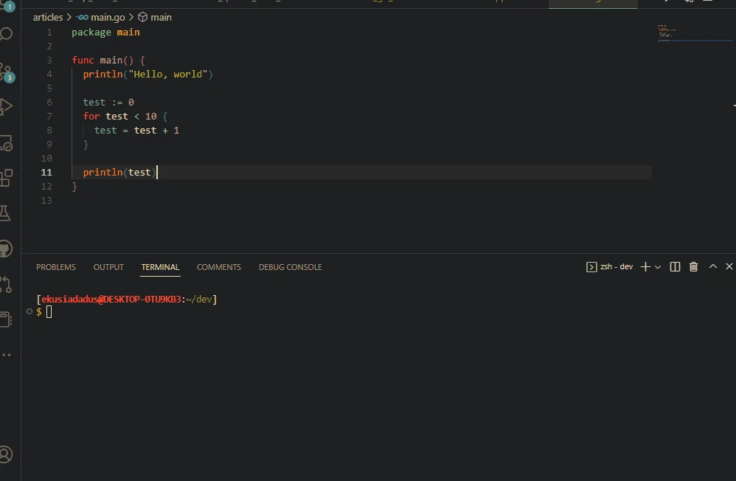Select the zsh - dev terminal entry
736x481 pixels.
click(610, 267)
